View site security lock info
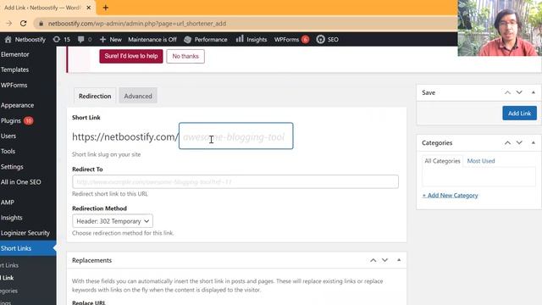Image resolution: width=542 pixels, height=305 pixels. pyautogui.click(x=41, y=24)
